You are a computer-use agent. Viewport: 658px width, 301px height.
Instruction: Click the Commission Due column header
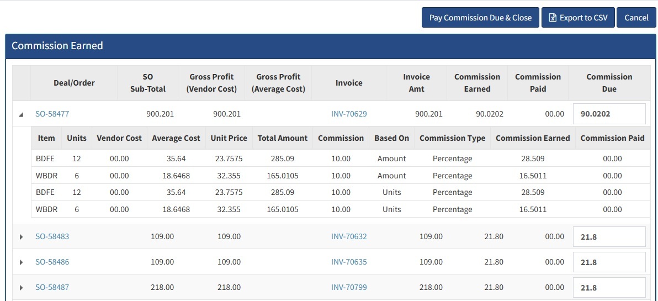[x=609, y=83]
